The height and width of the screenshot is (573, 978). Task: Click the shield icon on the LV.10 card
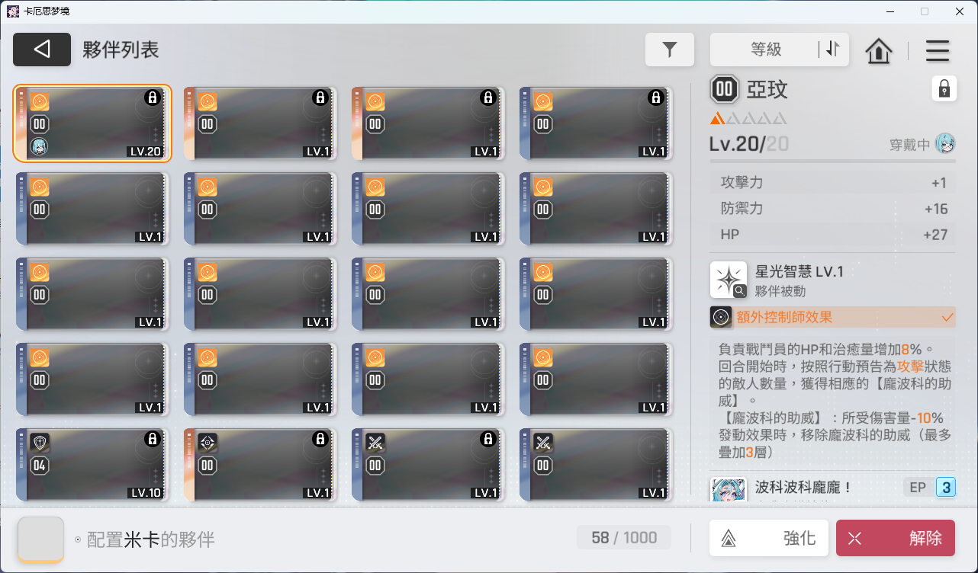pyautogui.click(x=40, y=442)
